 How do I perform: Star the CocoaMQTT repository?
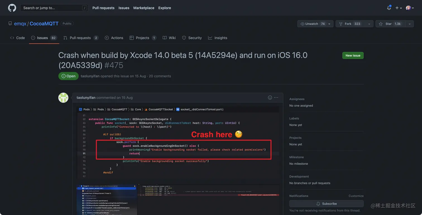click(x=390, y=24)
